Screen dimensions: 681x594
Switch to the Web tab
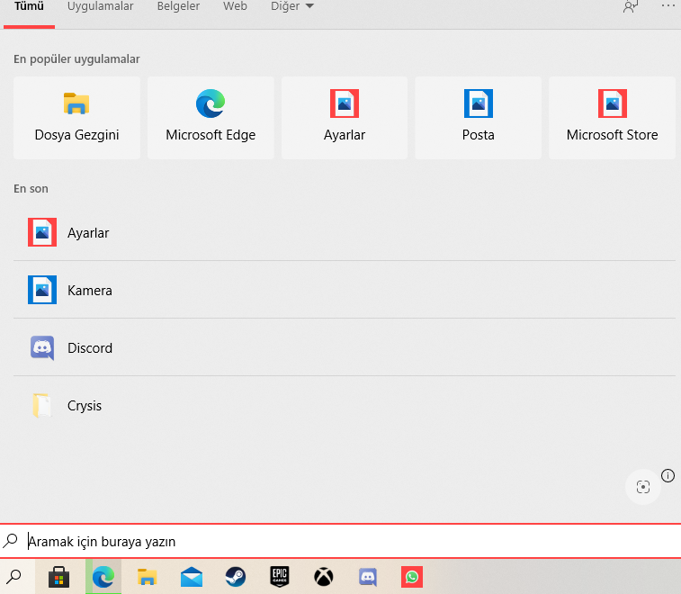tap(235, 6)
